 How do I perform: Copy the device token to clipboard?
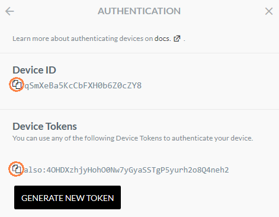pos(17,169)
